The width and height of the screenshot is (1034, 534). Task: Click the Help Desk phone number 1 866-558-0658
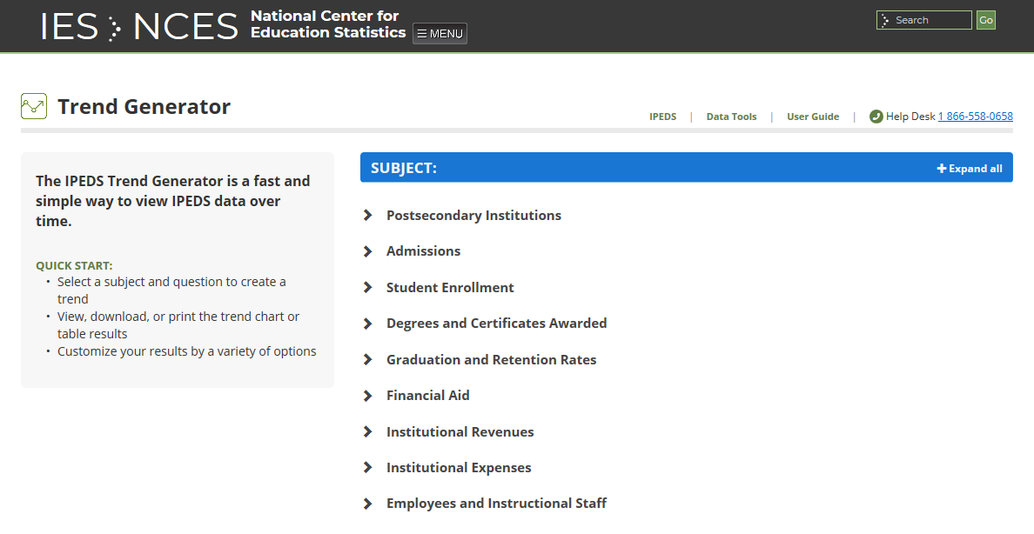(x=976, y=116)
